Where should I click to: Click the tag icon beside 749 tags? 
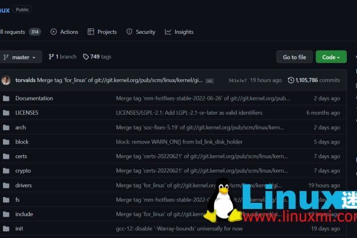point(86,57)
